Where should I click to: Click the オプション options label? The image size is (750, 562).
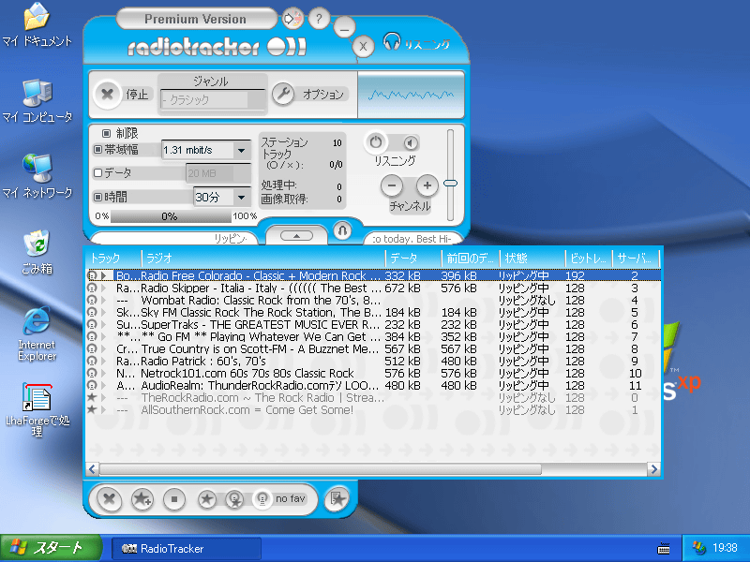click(x=323, y=95)
